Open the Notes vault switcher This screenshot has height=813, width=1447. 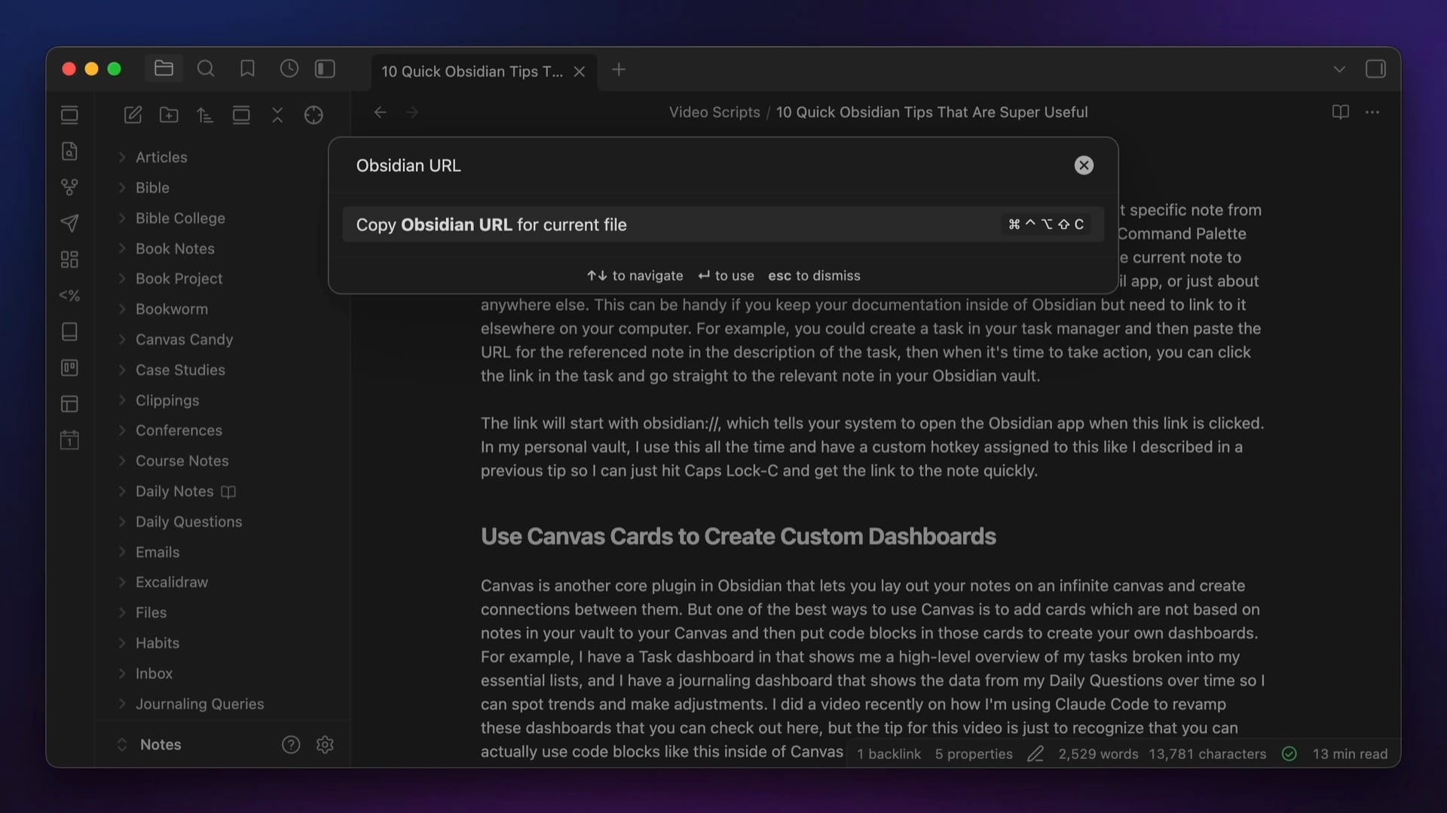point(160,744)
